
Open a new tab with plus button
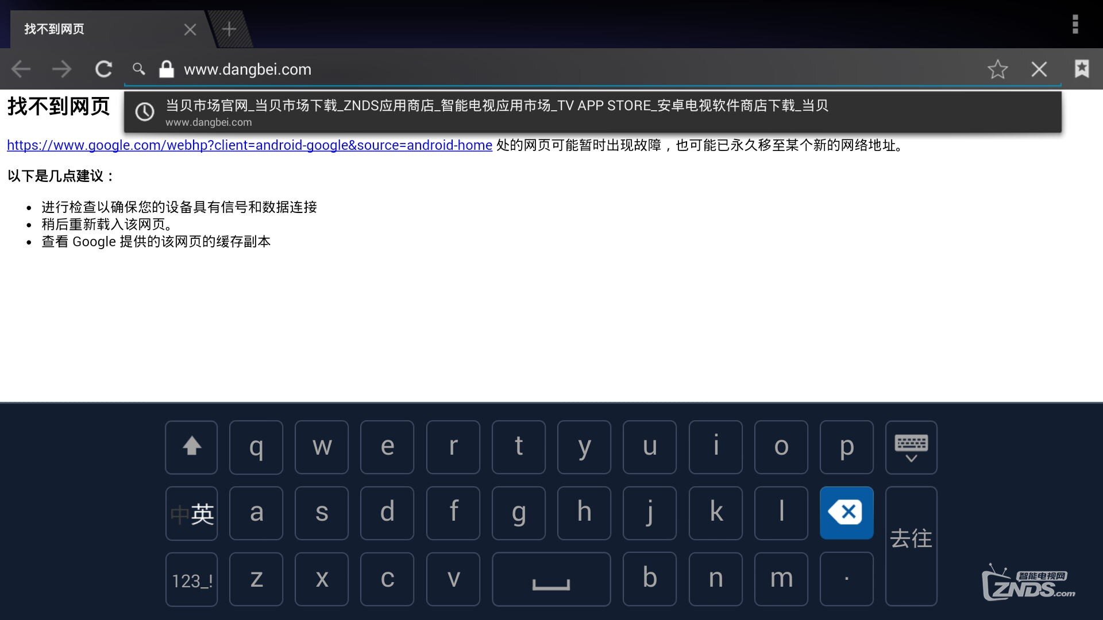(x=229, y=29)
